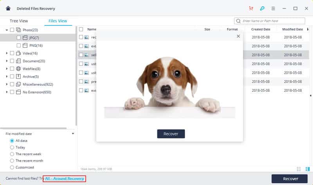Click the No Extension folder icon
Viewport: 313px width, 185px height.
tap(18, 92)
